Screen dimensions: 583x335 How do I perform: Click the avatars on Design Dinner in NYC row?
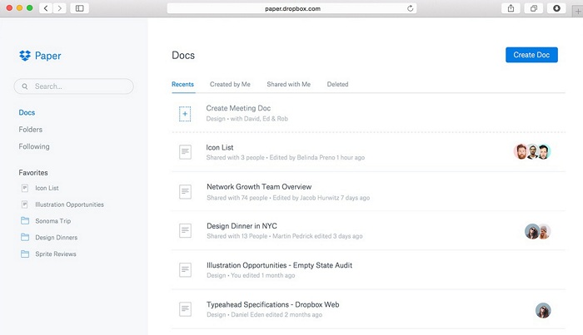pos(538,231)
